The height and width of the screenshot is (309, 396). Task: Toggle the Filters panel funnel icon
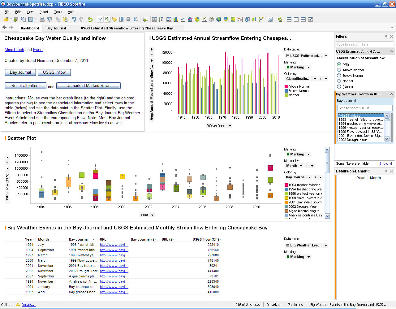point(100,20)
